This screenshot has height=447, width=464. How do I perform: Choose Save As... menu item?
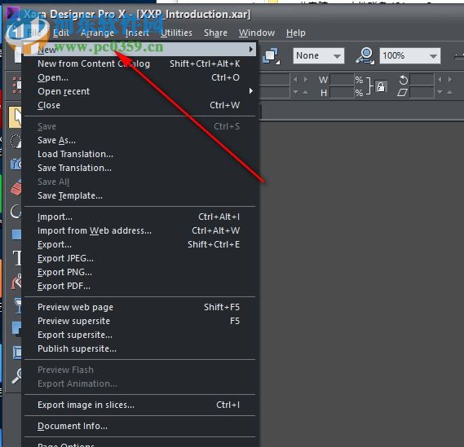[x=139, y=140]
